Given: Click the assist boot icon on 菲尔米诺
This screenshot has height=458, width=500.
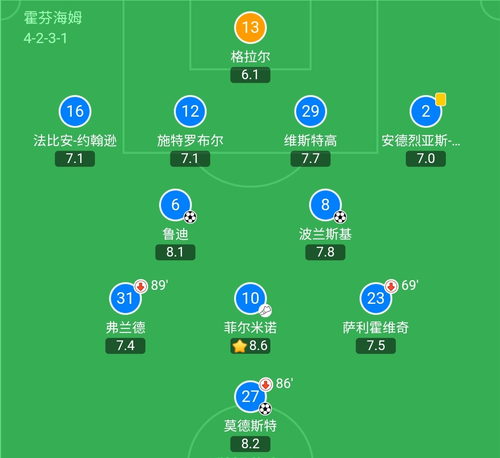Looking at the screenshot, I should [265, 311].
